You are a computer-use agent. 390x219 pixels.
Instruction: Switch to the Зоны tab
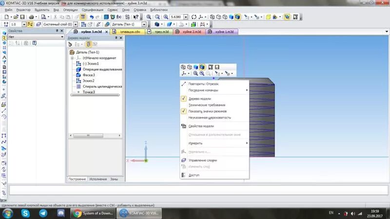(114, 179)
